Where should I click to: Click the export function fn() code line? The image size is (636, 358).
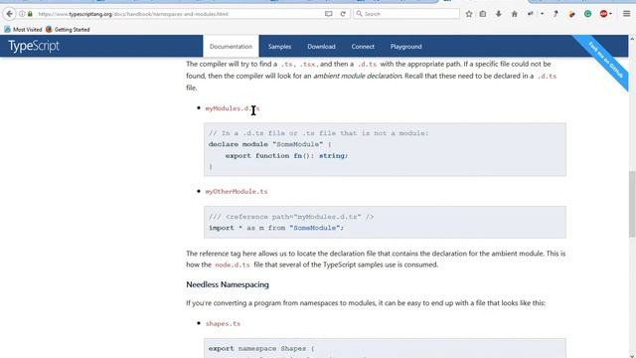click(286, 155)
